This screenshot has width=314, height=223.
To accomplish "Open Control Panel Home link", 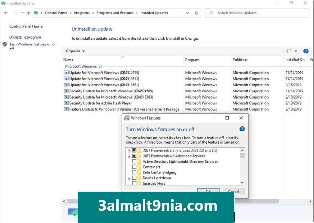I will 26,26.
